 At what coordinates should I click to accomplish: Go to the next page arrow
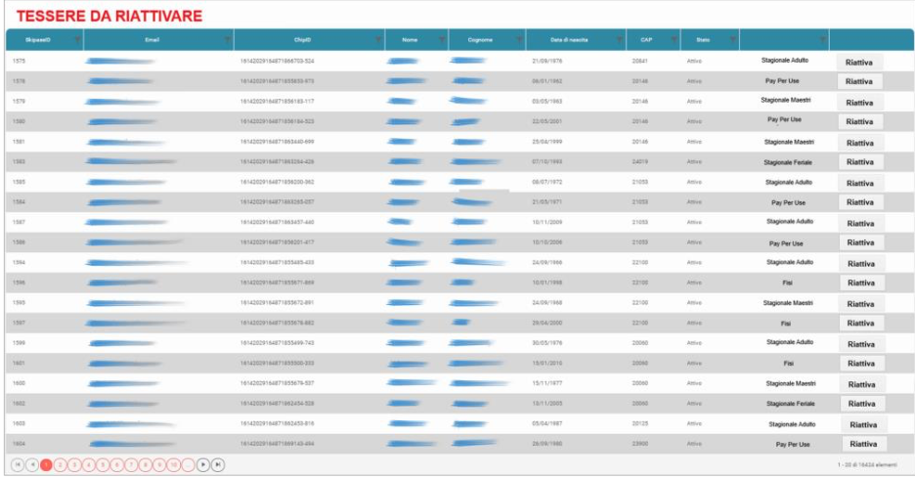pos(203,464)
